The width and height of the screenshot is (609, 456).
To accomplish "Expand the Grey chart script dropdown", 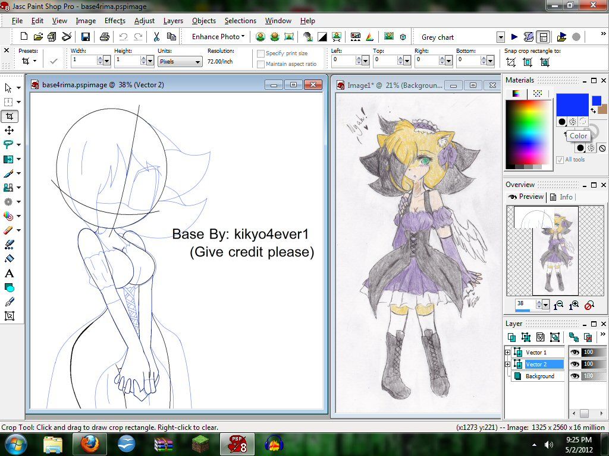I will click(x=501, y=37).
